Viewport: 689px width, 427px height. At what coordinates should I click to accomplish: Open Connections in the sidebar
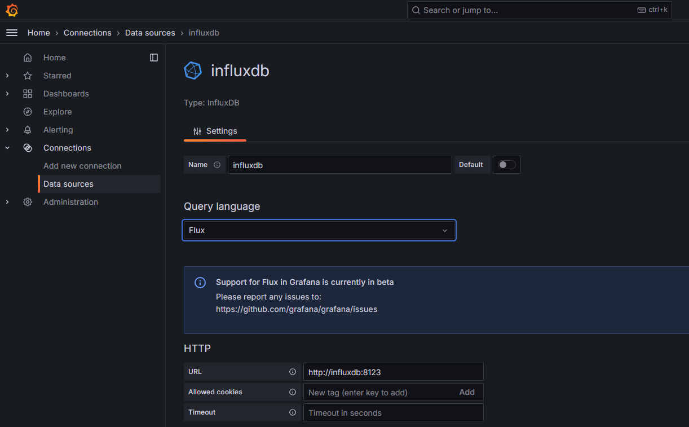tap(67, 148)
